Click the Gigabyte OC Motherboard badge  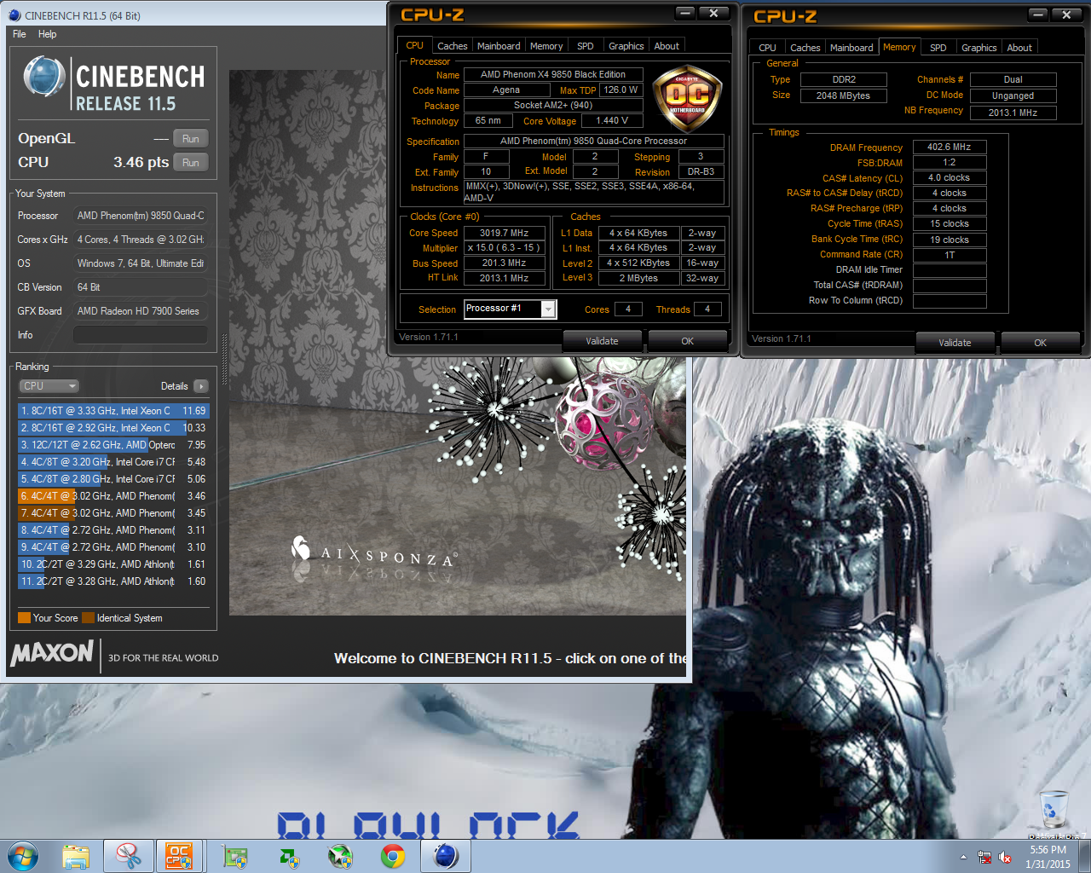tap(687, 100)
